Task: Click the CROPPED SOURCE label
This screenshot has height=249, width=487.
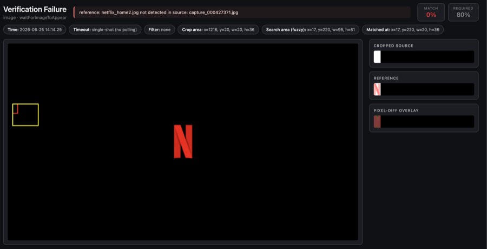Action: pos(393,46)
